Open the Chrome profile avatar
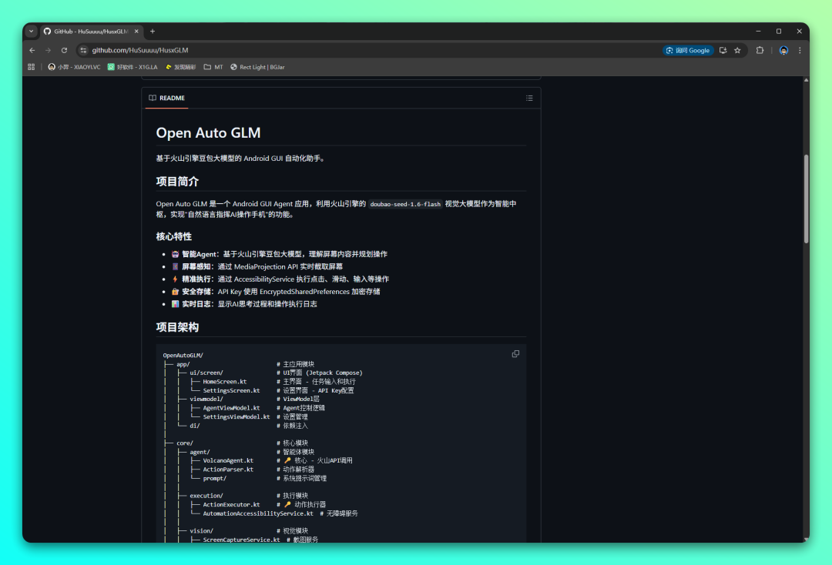The image size is (832, 565). pos(783,50)
